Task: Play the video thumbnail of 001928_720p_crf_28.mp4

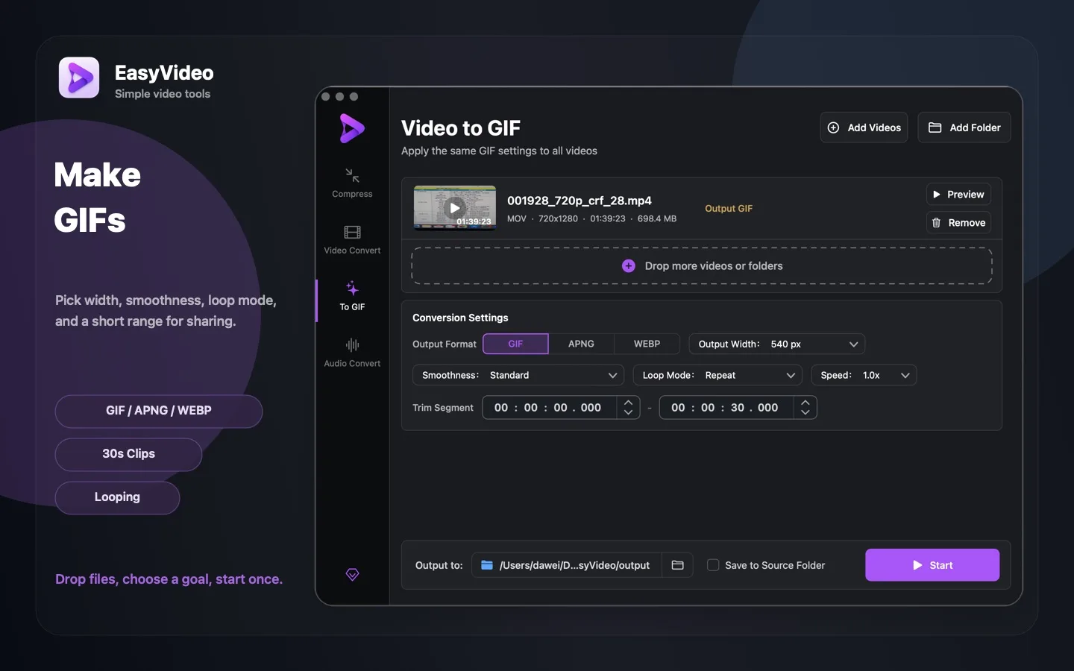Action: pos(455,208)
